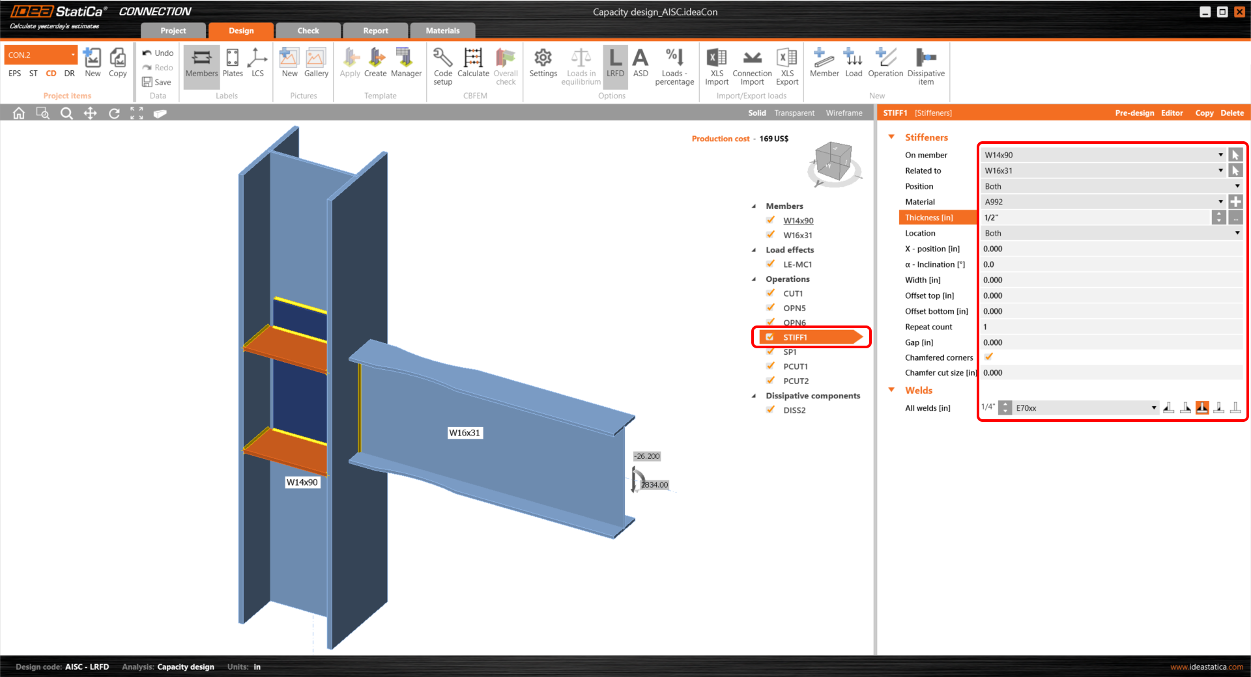
Task: Open XLS Import for loads
Action: tap(716, 64)
